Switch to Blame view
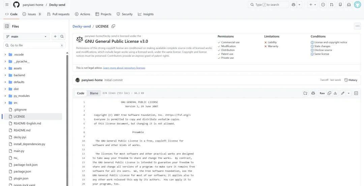The width and height of the screenshot is (364, 186). pos(94,93)
